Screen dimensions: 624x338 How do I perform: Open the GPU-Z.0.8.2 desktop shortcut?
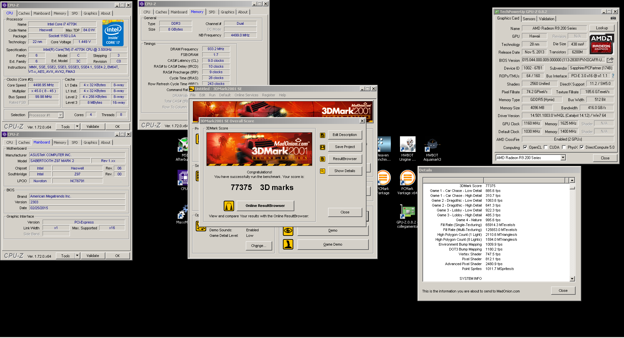pos(407,216)
